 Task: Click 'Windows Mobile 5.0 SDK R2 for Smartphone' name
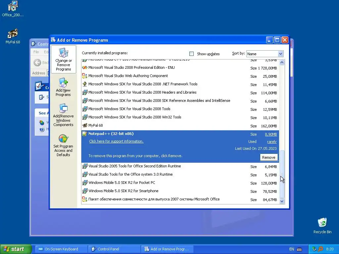pyautogui.click(x=123, y=191)
